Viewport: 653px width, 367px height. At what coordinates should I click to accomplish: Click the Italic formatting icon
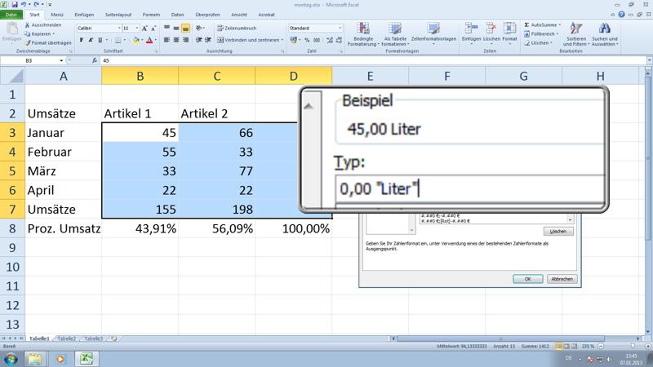[x=89, y=39]
